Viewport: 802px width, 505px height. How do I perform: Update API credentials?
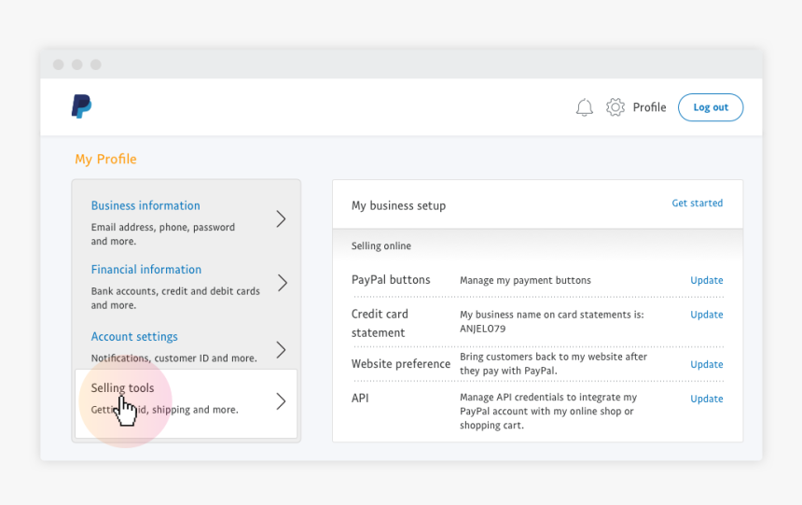pyautogui.click(x=706, y=399)
